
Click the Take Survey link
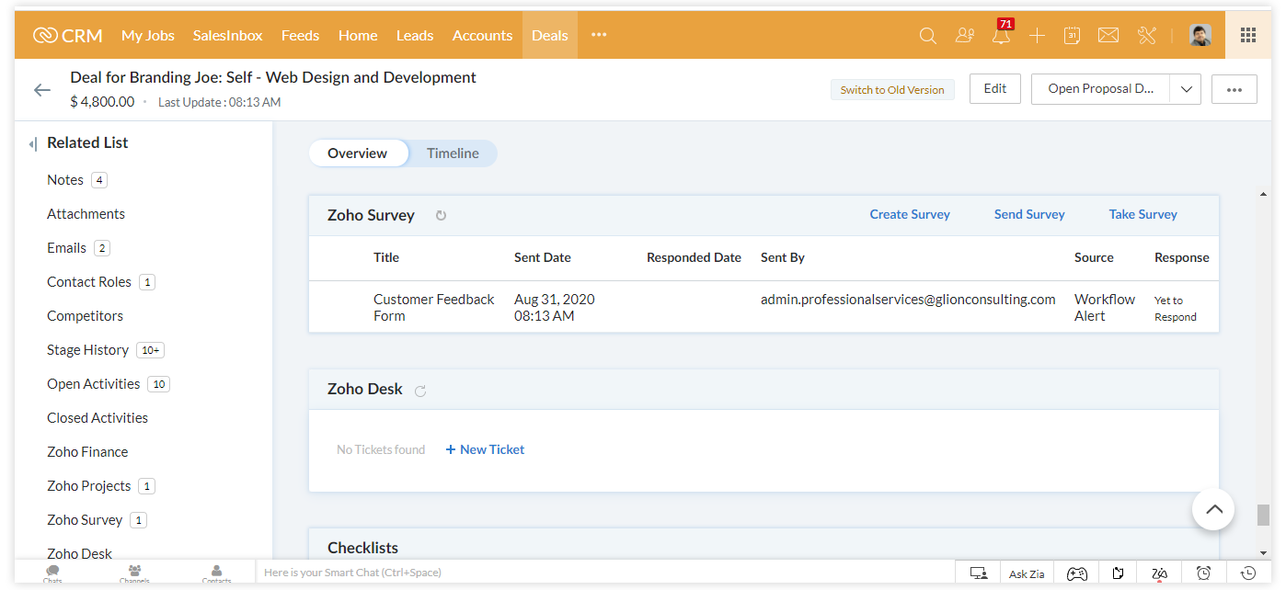[1143, 214]
